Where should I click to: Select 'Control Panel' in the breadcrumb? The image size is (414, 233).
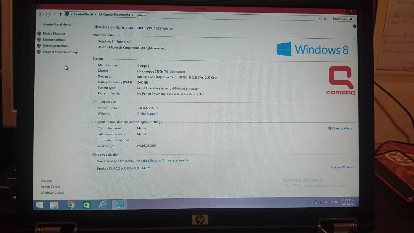[x=83, y=14]
